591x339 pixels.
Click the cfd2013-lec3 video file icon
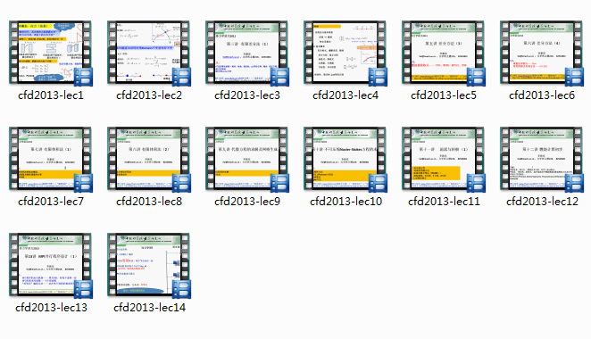pos(247,53)
